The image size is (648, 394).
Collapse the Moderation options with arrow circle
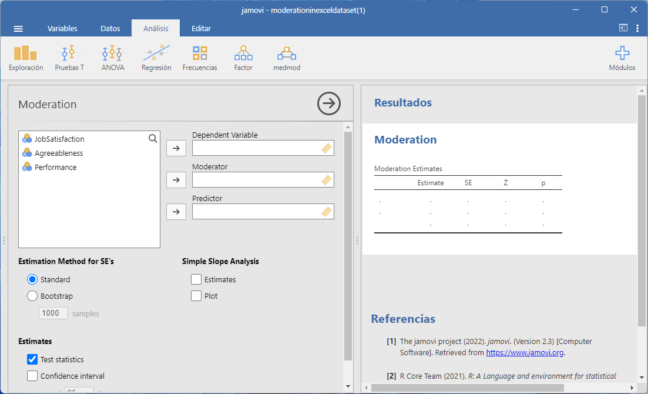point(329,103)
